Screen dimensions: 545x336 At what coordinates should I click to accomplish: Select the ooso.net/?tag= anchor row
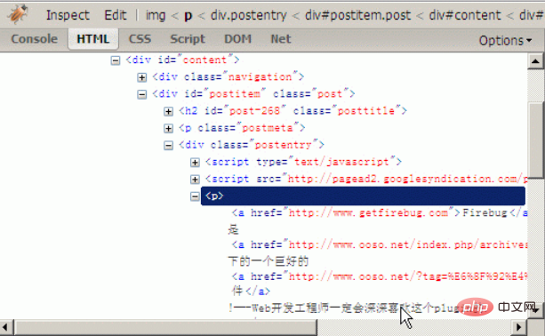pyautogui.click(x=380, y=276)
